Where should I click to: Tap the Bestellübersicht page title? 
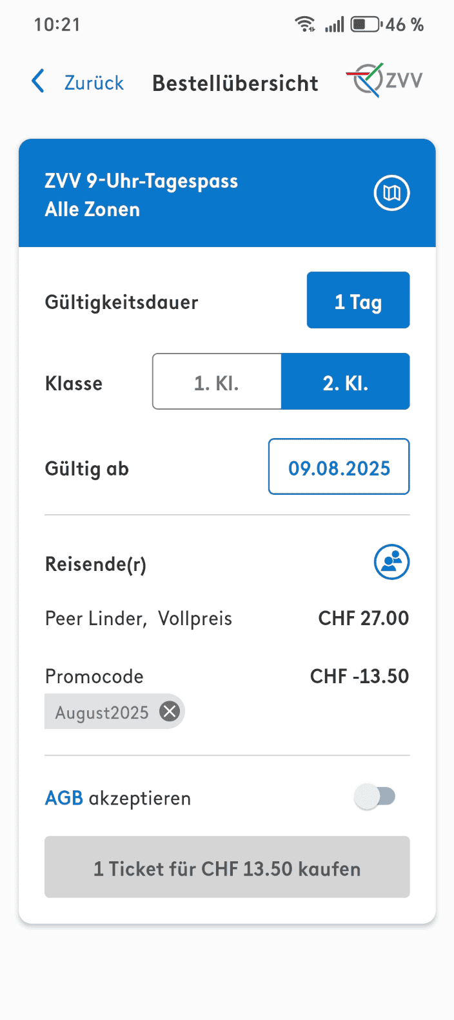click(235, 83)
